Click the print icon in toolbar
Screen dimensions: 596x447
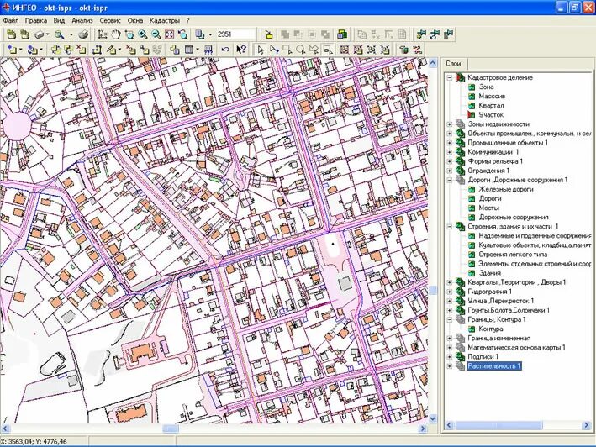point(83,35)
